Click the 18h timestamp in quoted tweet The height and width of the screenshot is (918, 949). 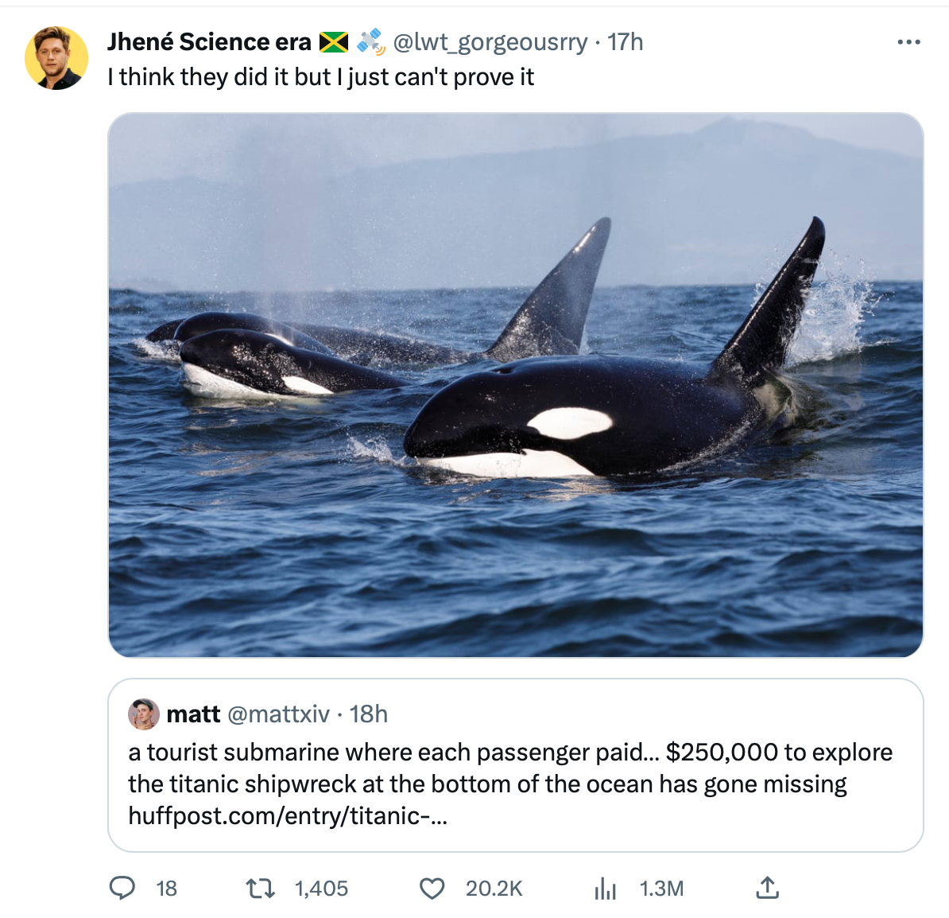pyautogui.click(x=369, y=714)
